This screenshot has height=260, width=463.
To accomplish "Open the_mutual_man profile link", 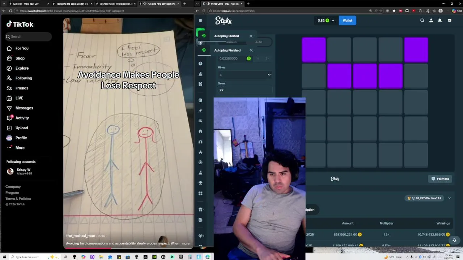I will click(81, 236).
